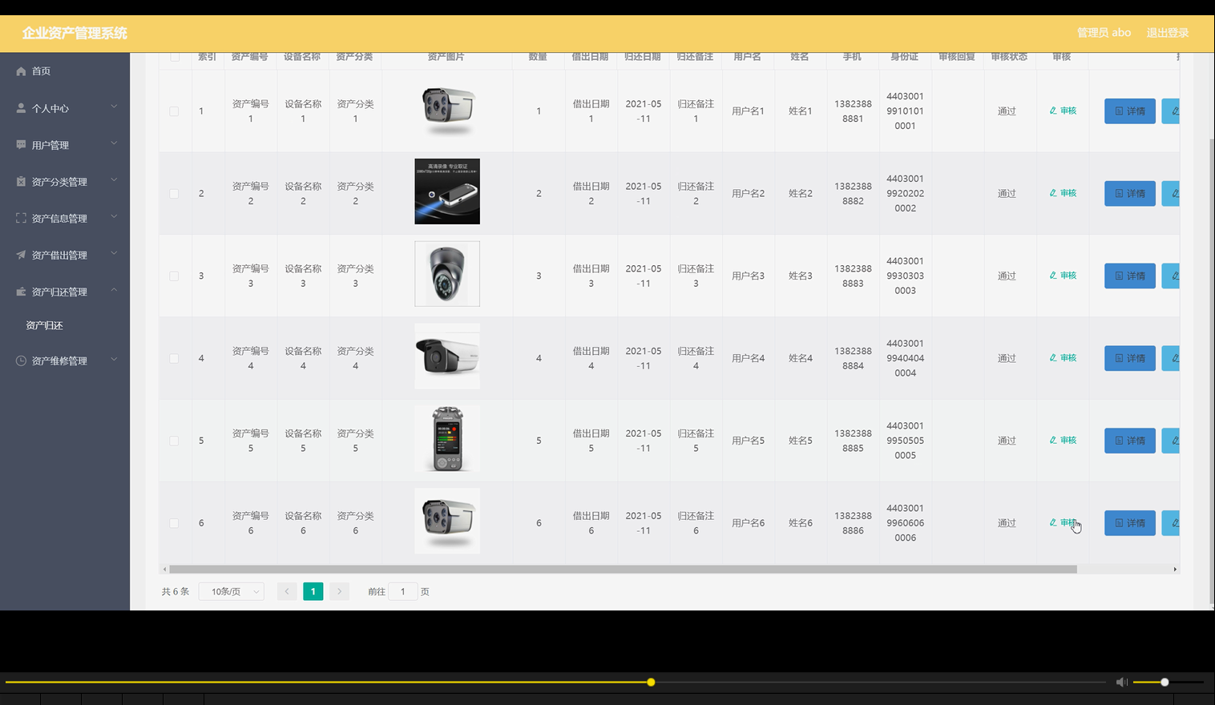Click the volume slider knob

[1165, 682]
